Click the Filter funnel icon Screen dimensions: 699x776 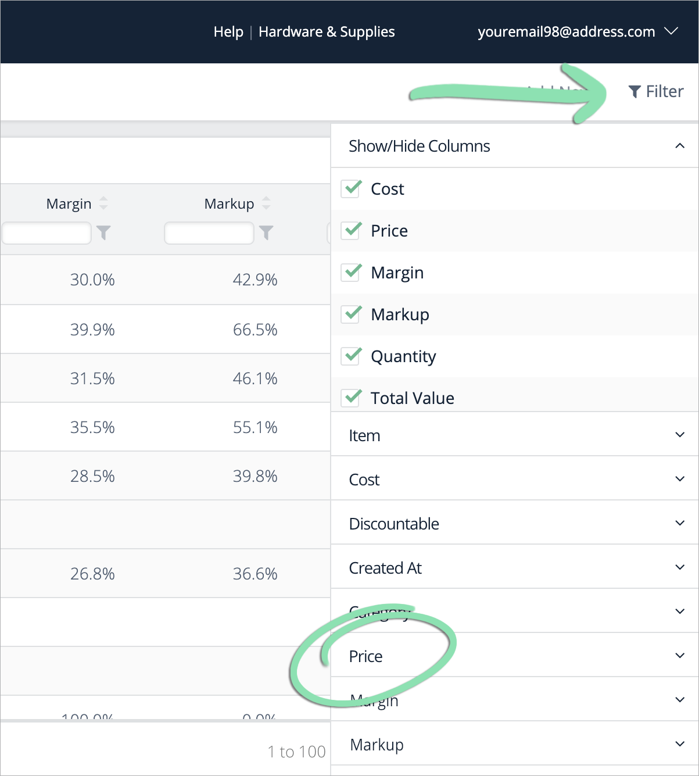[635, 92]
